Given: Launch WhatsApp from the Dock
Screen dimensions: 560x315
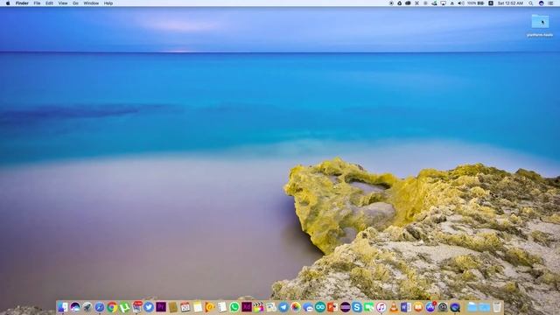Looking at the screenshot, I should 234,307.
